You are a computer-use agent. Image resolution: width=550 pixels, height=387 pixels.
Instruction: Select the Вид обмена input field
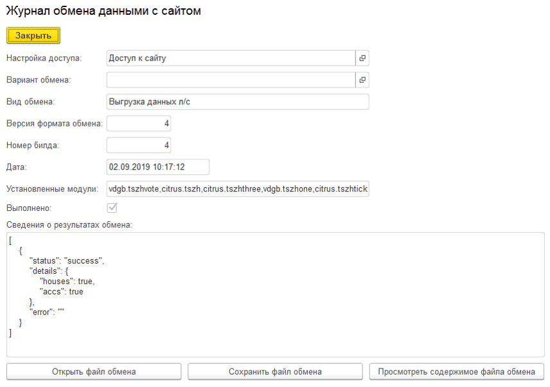(x=237, y=102)
